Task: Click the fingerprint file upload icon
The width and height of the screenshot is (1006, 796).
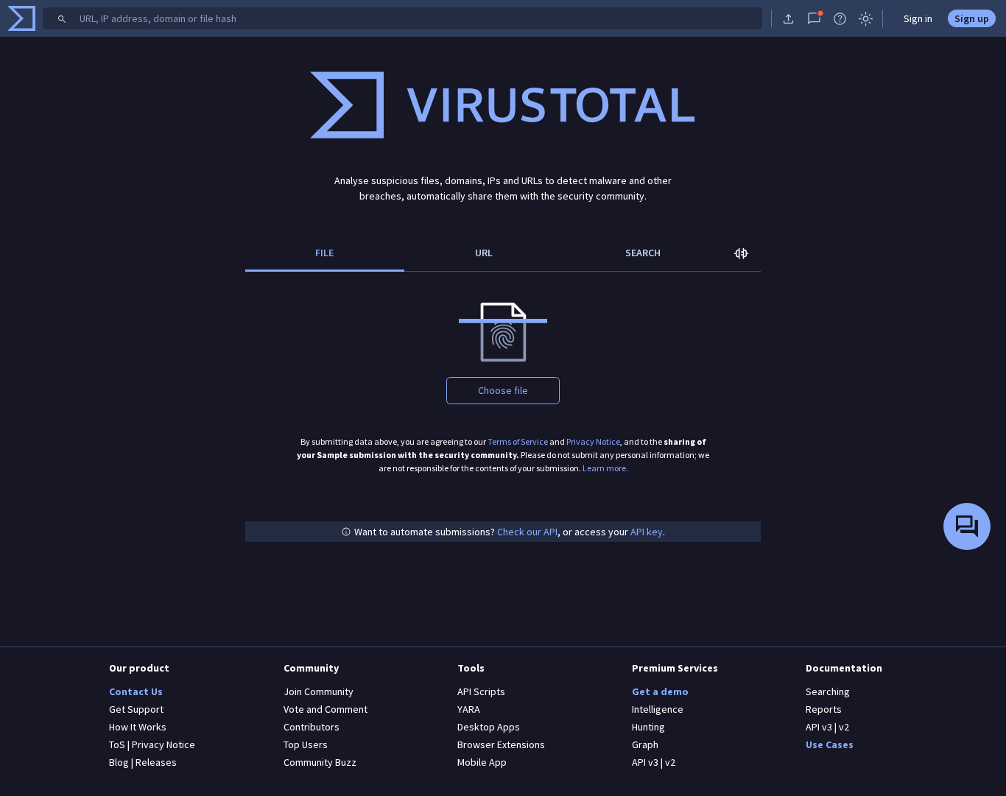Action: tap(503, 332)
